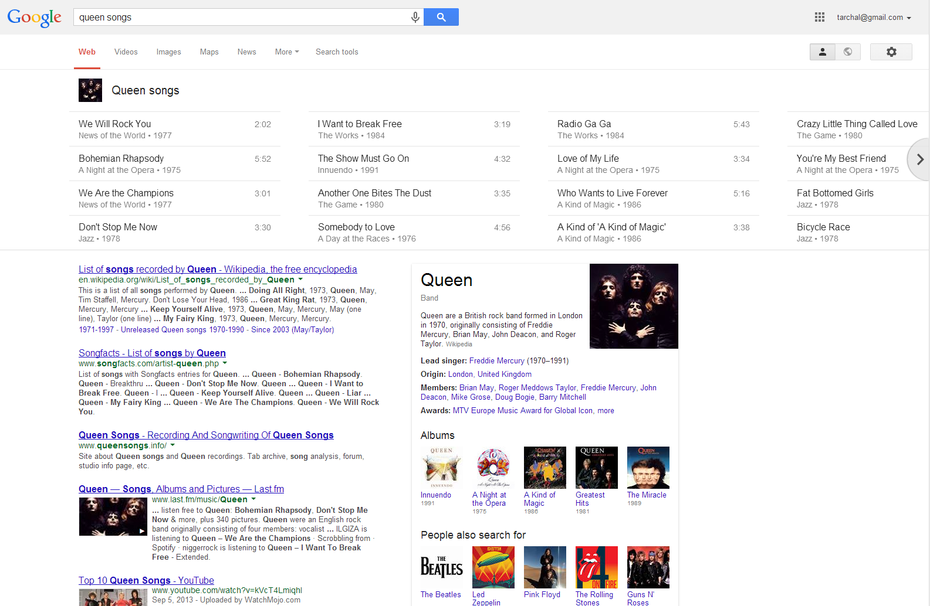Select I Want to Break Free song
Screen dimensions: 930x606
(414, 129)
